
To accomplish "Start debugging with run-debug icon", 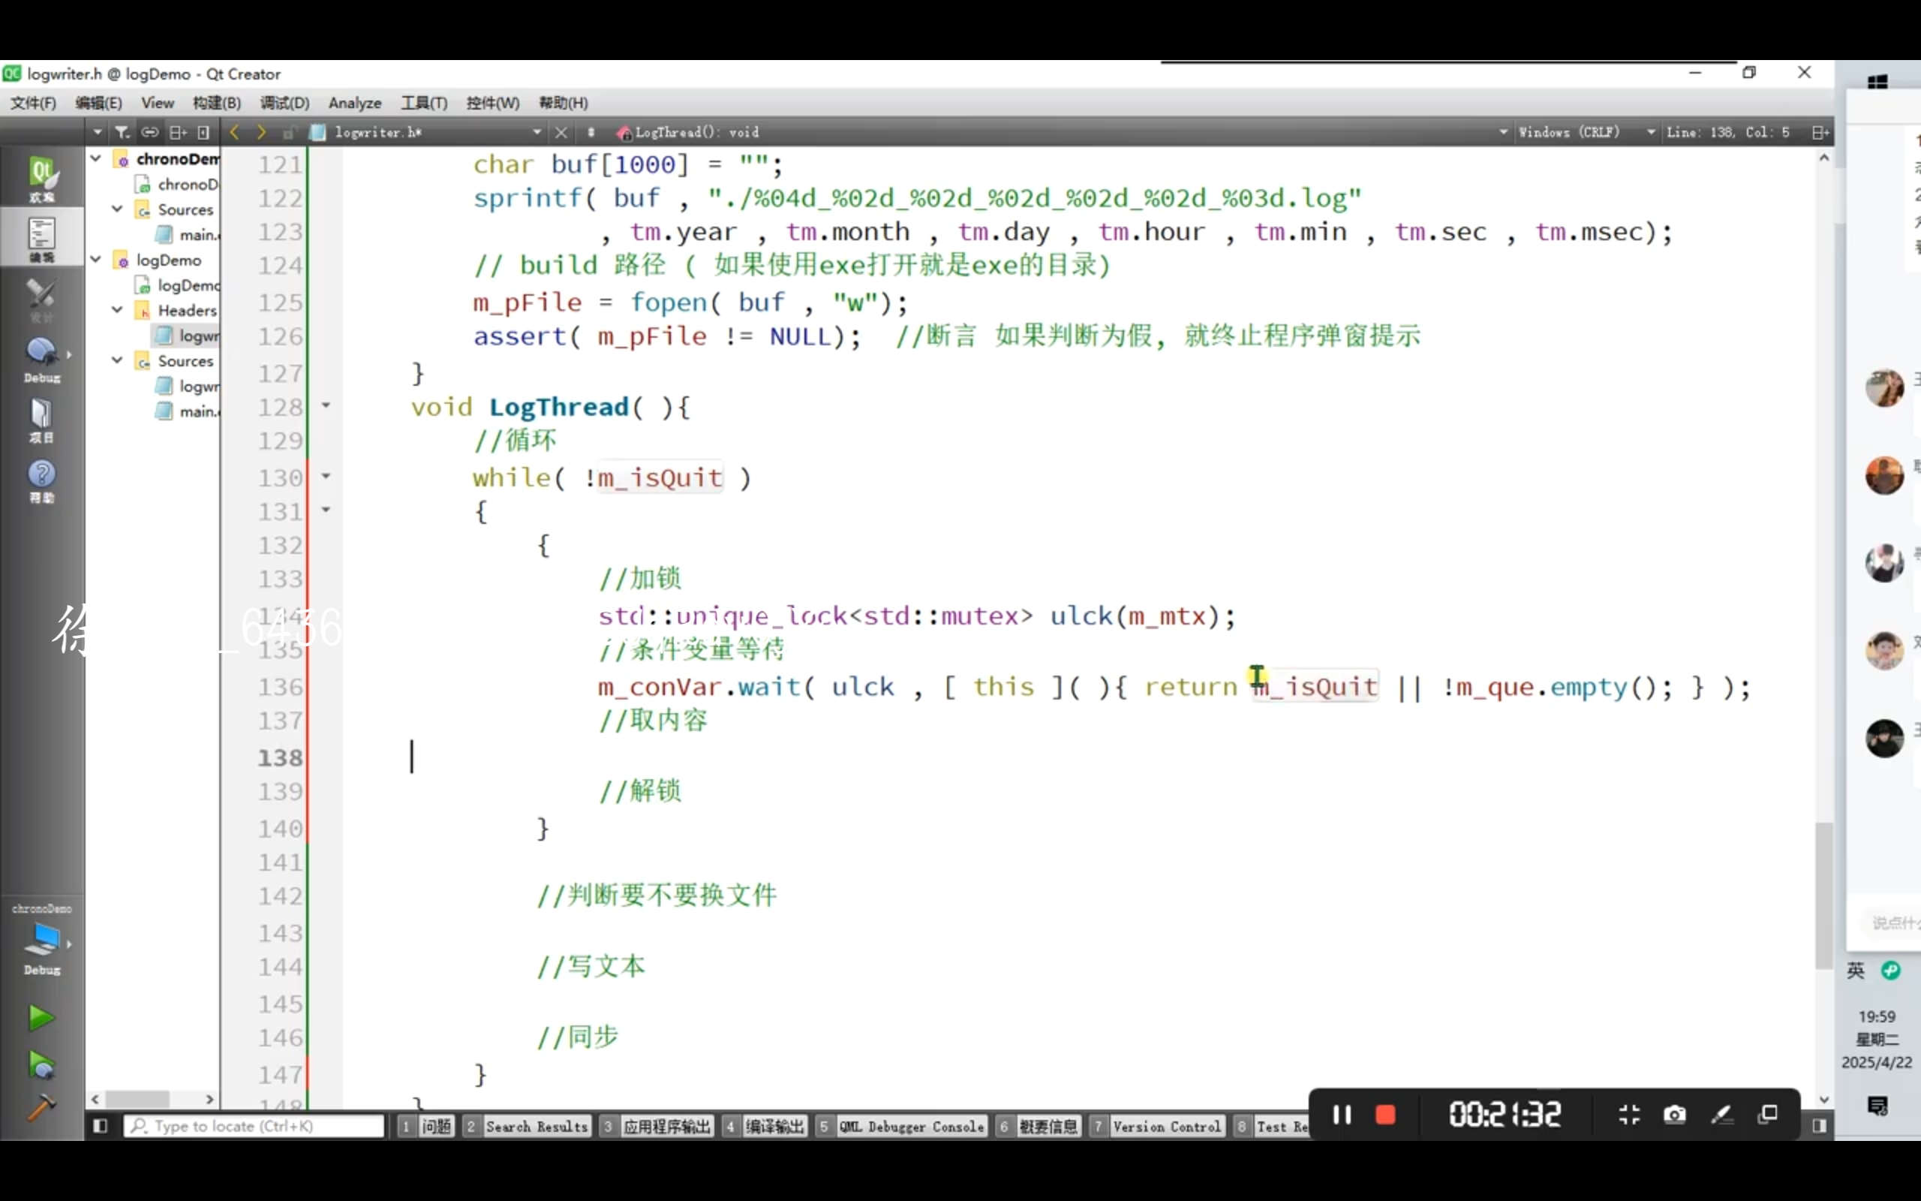I will click(41, 1064).
